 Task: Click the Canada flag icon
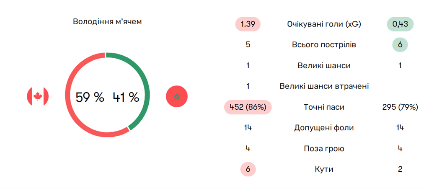tap(38, 96)
